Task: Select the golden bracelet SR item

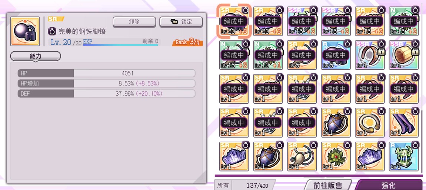Action: point(370,122)
